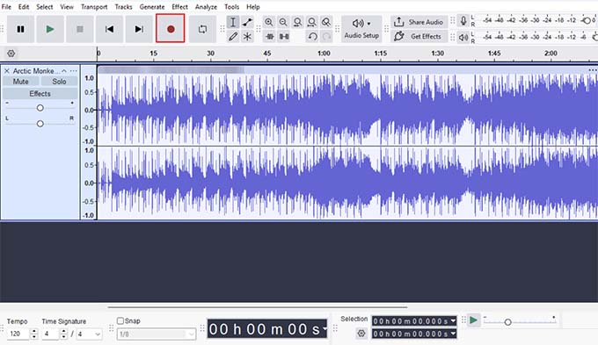Click the time signature numerator stepper

[x=63, y=334]
